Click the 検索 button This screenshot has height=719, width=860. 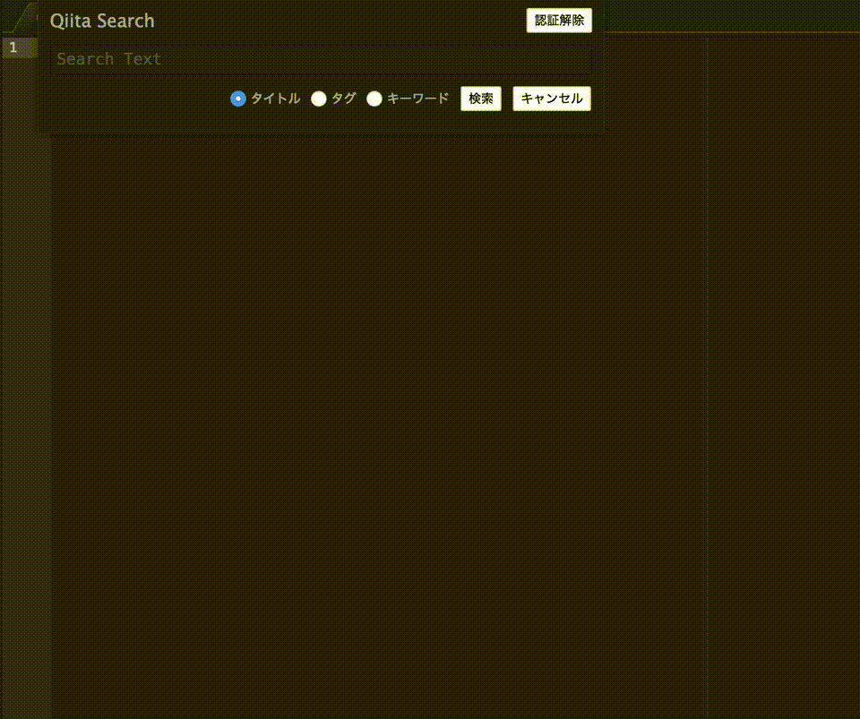tap(481, 98)
